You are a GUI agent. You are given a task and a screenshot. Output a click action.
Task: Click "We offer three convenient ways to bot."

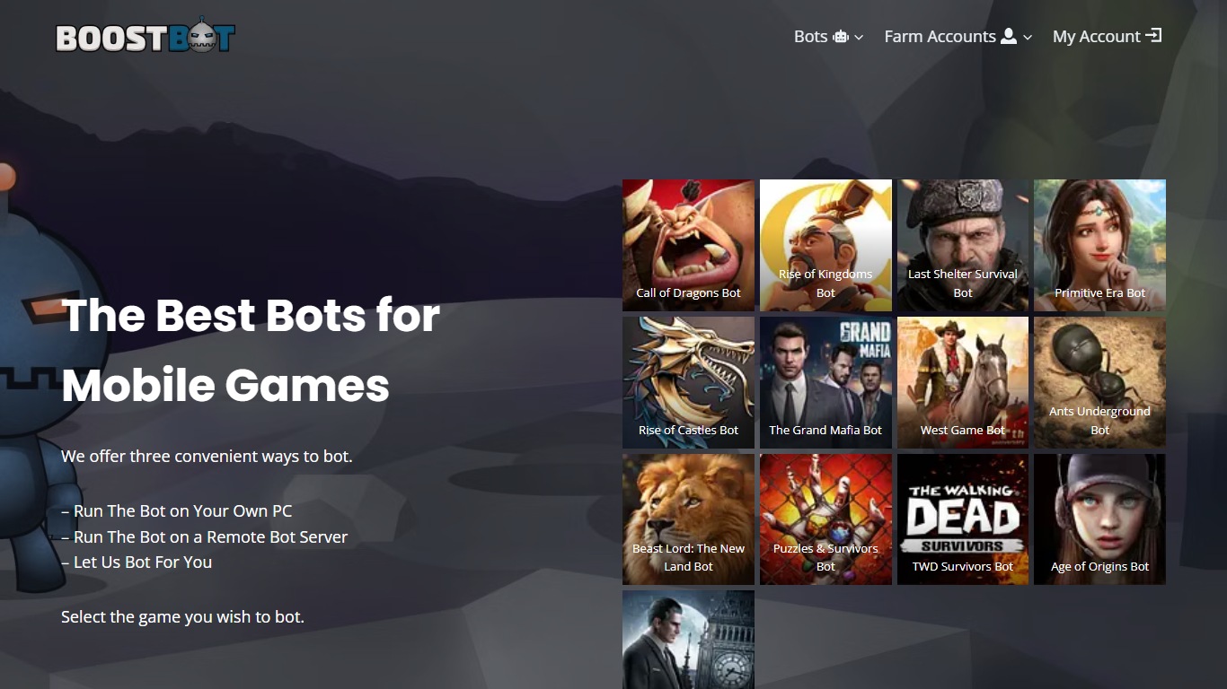[207, 457]
